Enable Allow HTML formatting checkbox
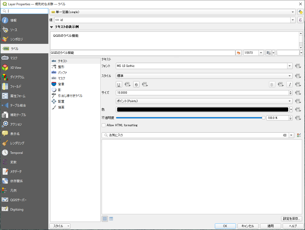305x230 pixels. pyautogui.click(x=104, y=125)
